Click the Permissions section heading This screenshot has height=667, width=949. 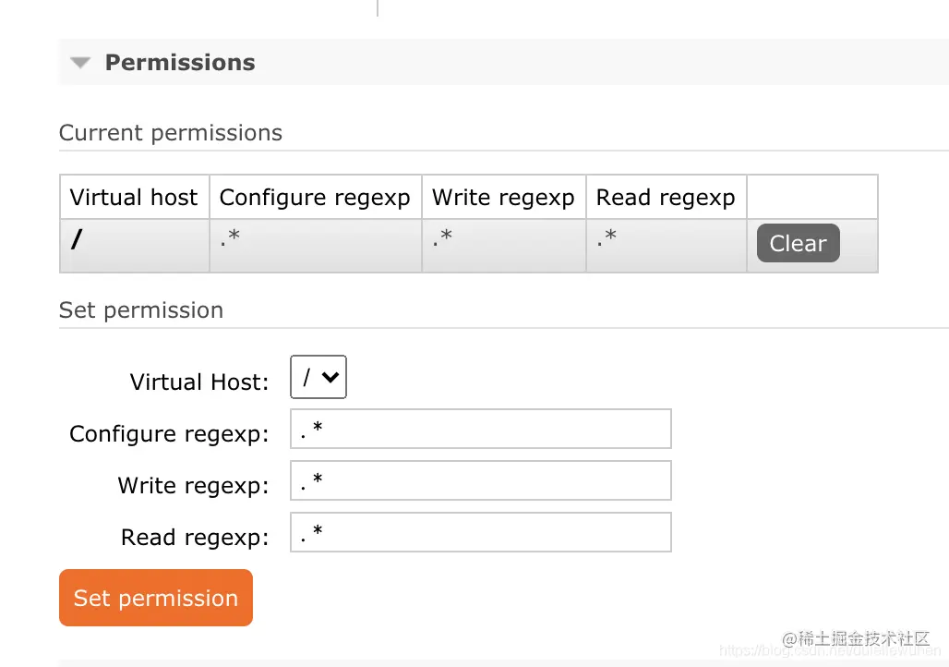tap(180, 63)
